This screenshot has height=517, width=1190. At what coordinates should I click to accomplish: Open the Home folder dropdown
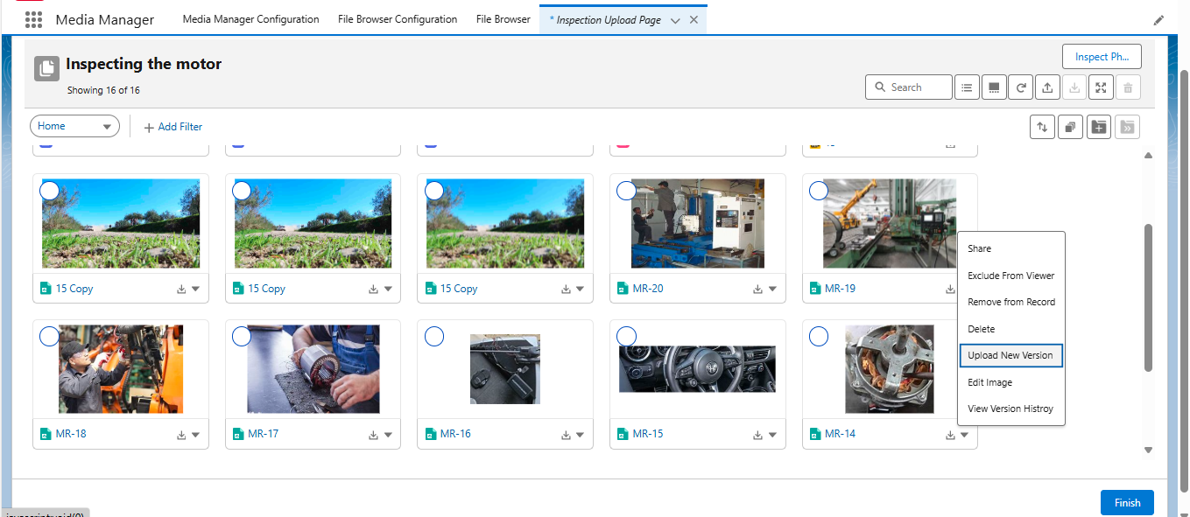pos(75,126)
